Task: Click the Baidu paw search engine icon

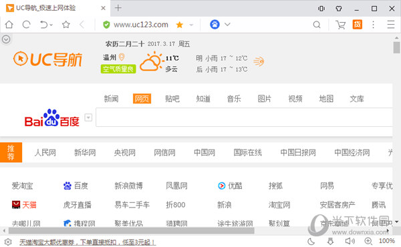Action: [x=215, y=25]
